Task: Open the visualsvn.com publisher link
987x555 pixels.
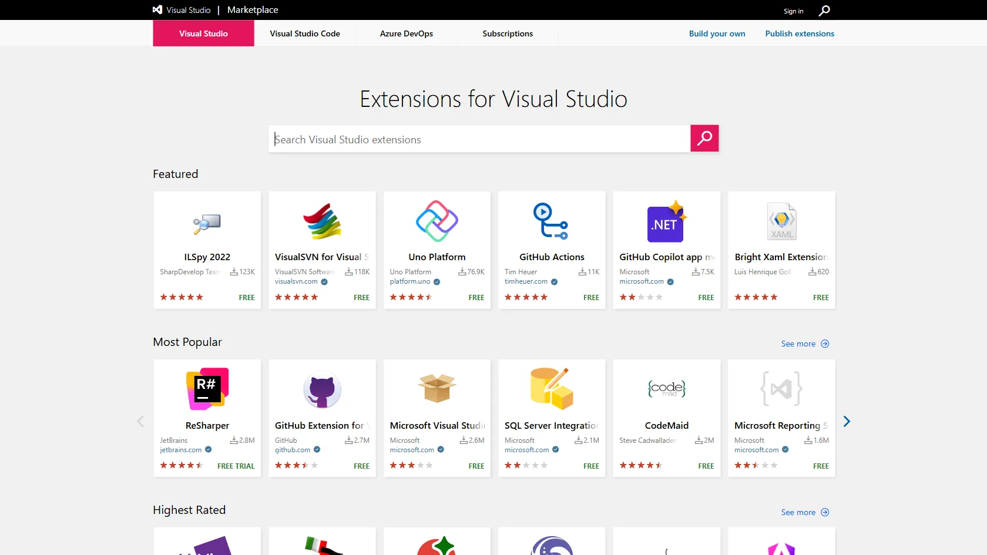Action: tap(296, 282)
